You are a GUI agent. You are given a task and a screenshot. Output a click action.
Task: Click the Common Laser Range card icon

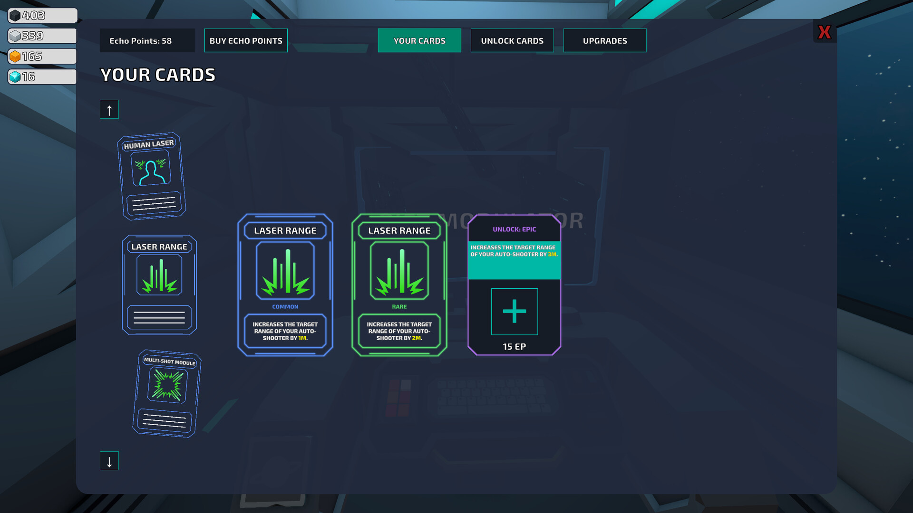click(x=285, y=271)
